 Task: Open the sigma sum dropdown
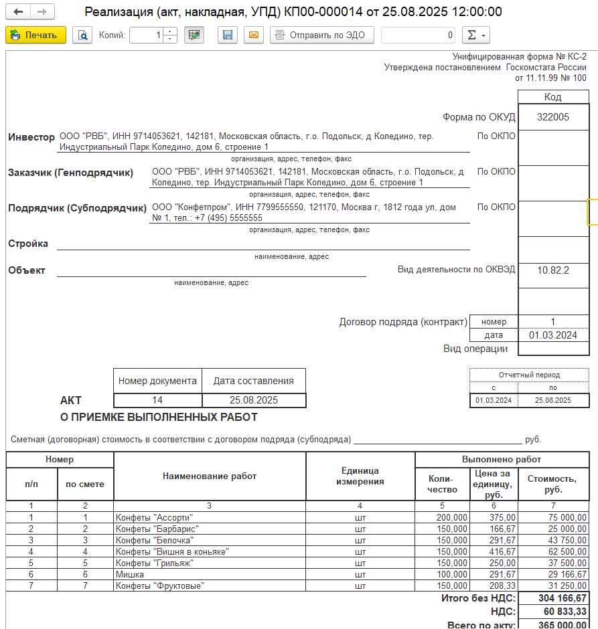(x=476, y=35)
